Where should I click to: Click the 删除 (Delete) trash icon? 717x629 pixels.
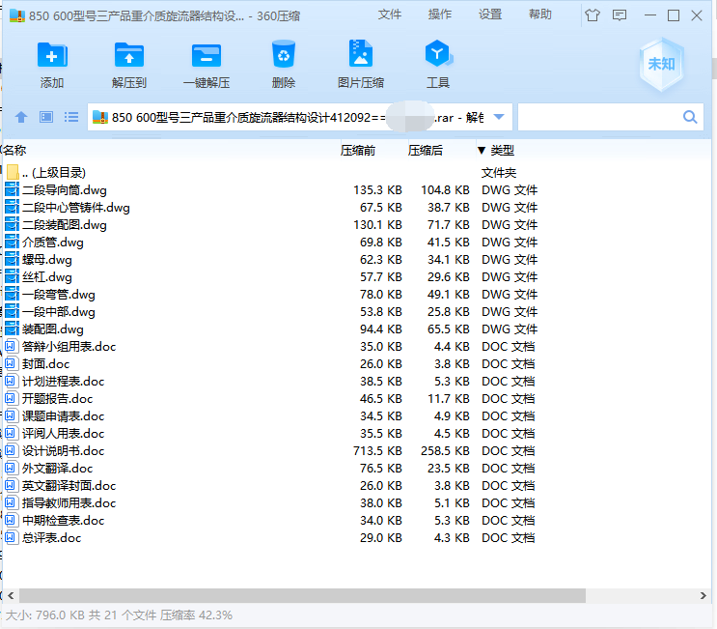(x=284, y=54)
